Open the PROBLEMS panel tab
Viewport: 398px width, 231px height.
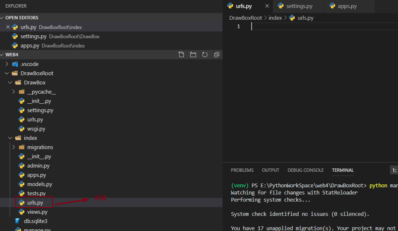242,170
